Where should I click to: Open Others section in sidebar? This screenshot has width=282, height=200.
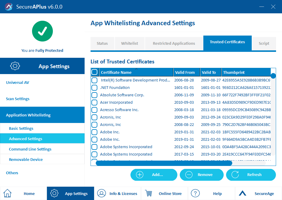point(12,173)
